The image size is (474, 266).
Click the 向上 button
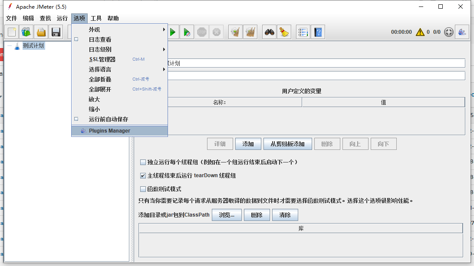tap(355, 144)
